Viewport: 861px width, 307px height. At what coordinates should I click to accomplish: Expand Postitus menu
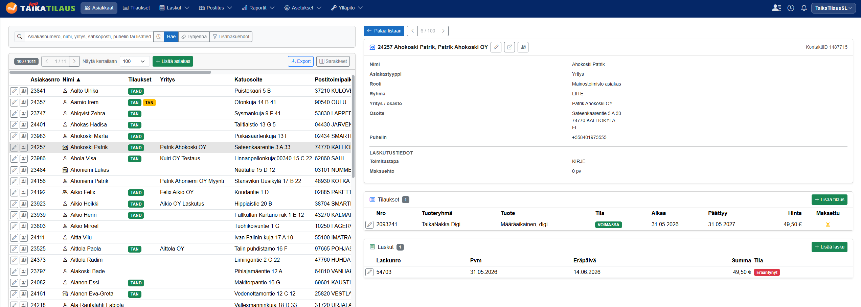(215, 8)
